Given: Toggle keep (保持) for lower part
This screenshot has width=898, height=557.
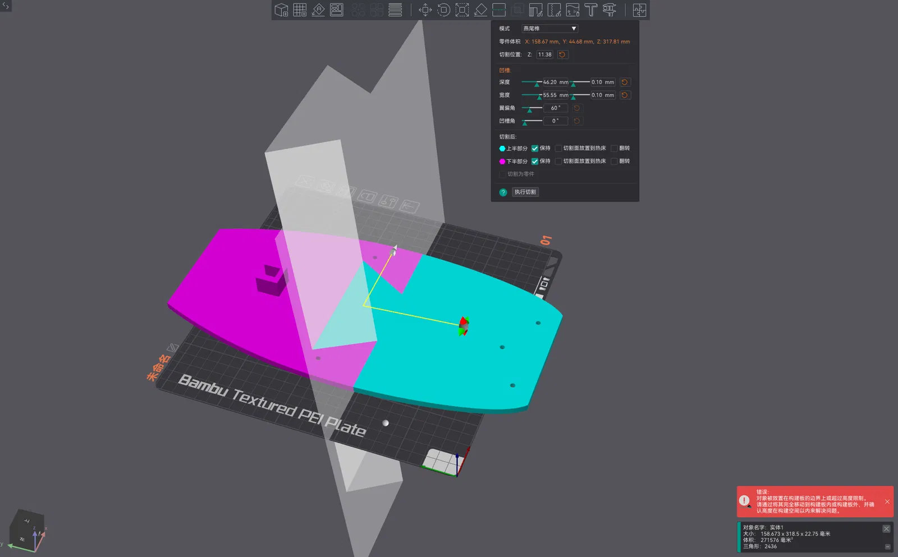Looking at the screenshot, I should pos(535,162).
